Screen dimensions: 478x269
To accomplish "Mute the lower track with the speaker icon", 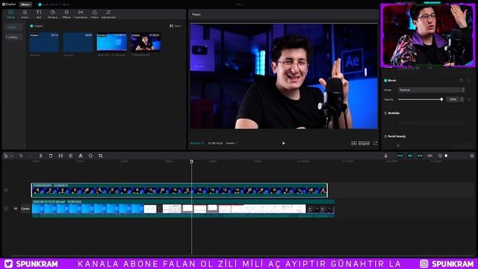I will [16, 208].
